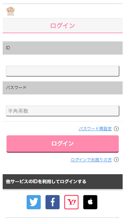Screen dimensions: 125x224
Task: Log in with the Twitter bird icon
Action: pos(34,202)
